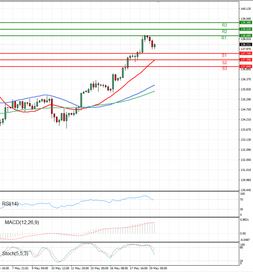Select the 137.390 support price tag
This screenshot has width=253, height=272.
point(245,60)
